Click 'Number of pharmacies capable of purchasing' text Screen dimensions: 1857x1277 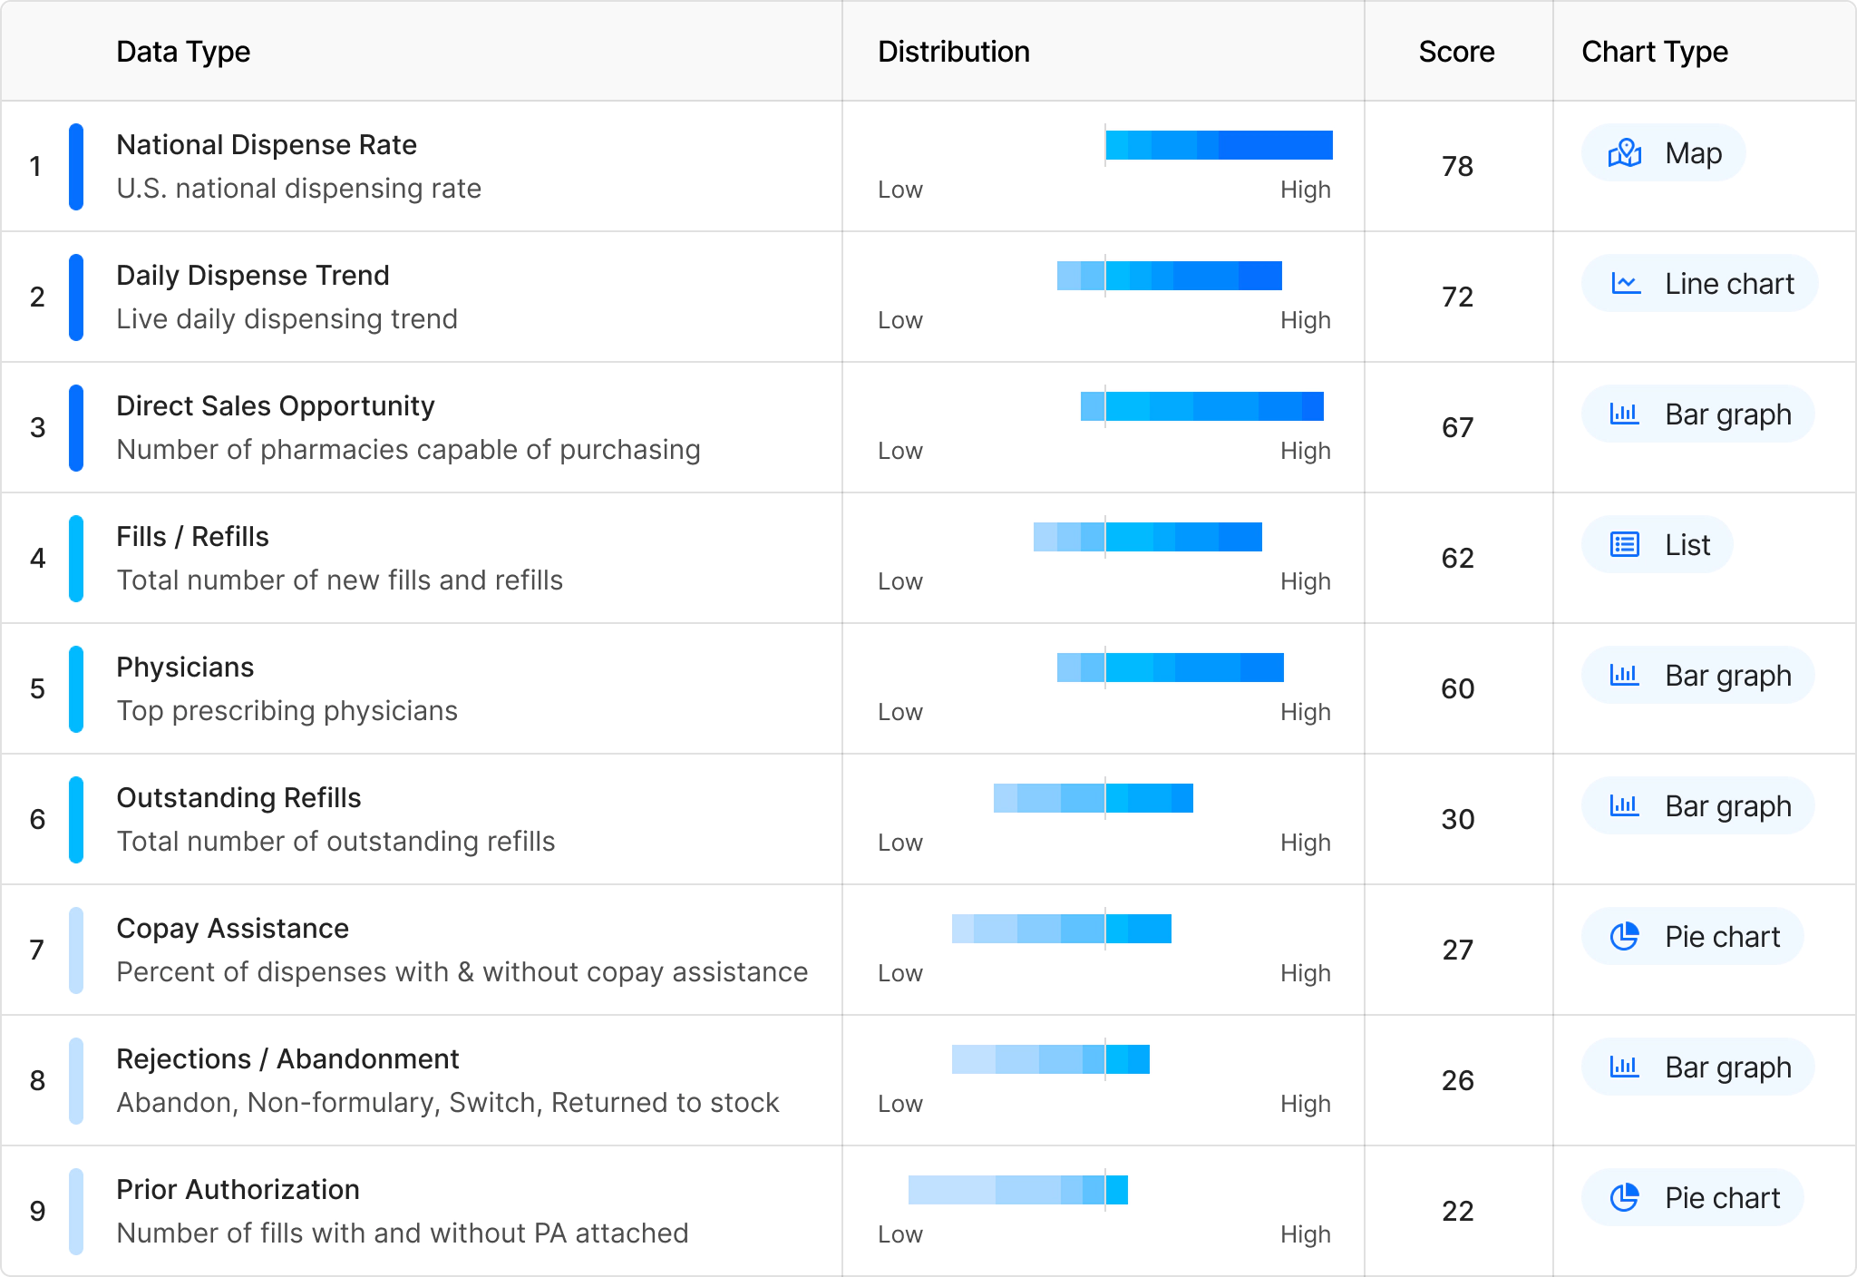(408, 450)
